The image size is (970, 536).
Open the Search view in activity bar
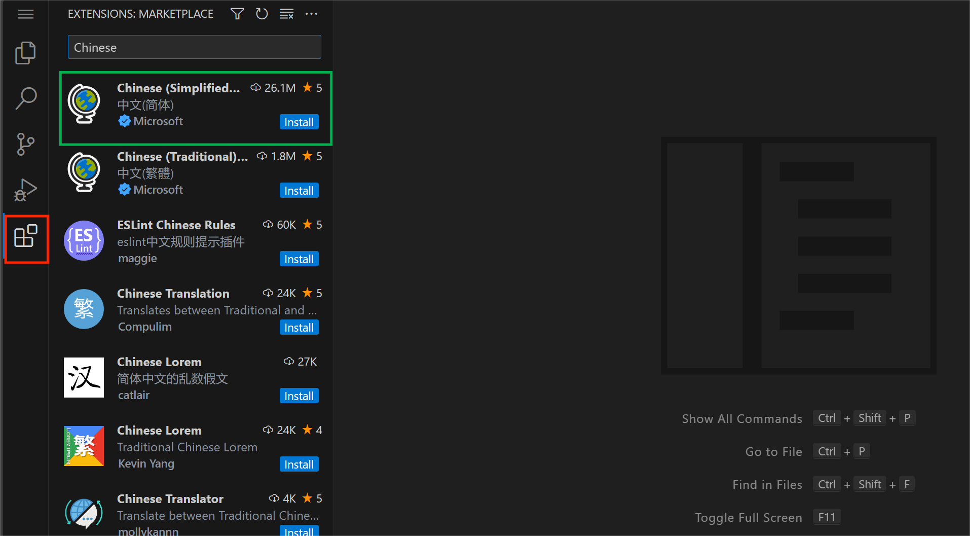pyautogui.click(x=26, y=98)
